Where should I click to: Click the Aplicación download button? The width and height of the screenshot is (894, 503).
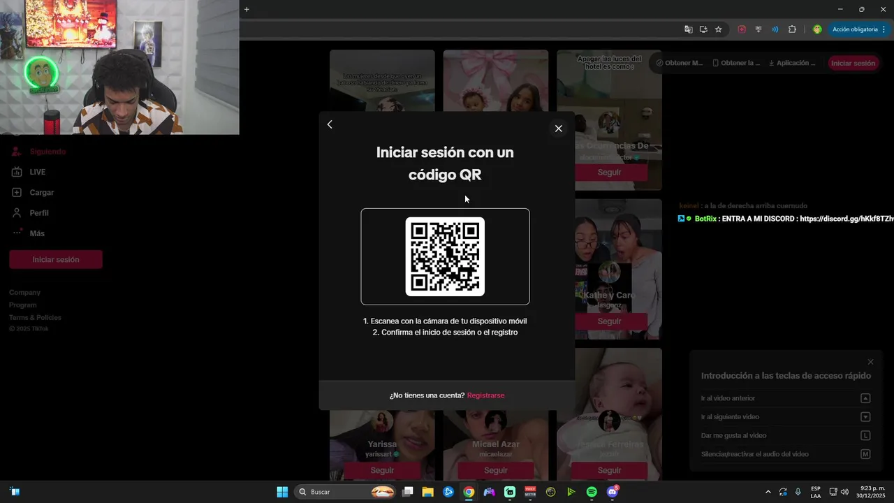792,63
